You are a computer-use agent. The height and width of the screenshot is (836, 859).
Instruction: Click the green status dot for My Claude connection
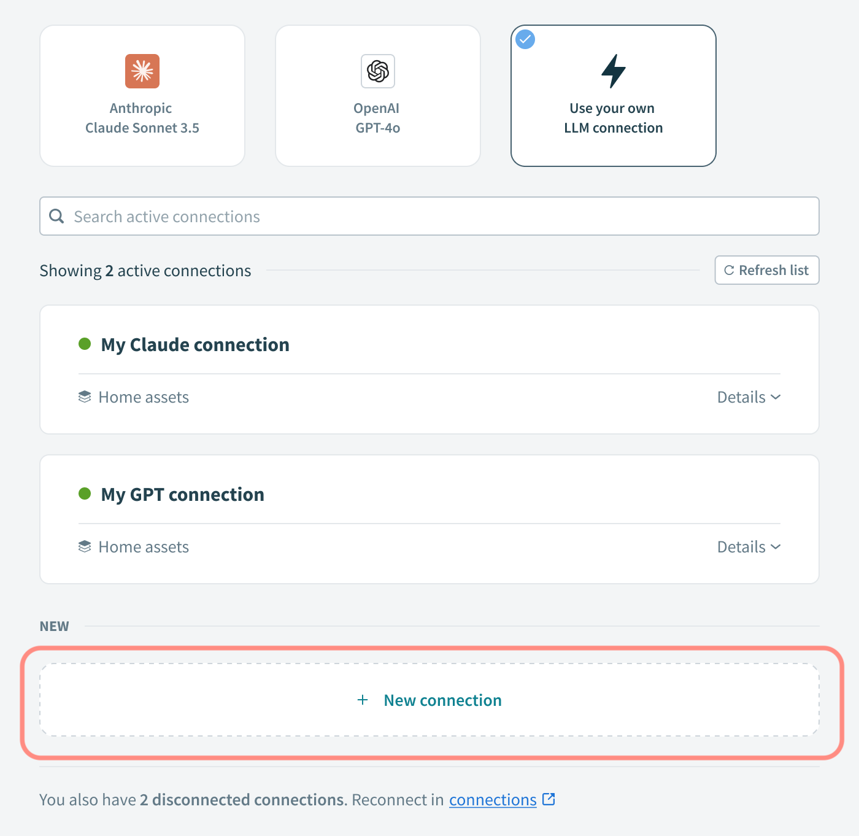(85, 344)
